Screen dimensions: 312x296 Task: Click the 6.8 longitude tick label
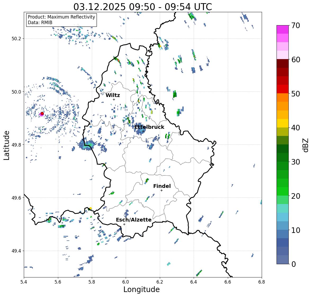point(262,282)
